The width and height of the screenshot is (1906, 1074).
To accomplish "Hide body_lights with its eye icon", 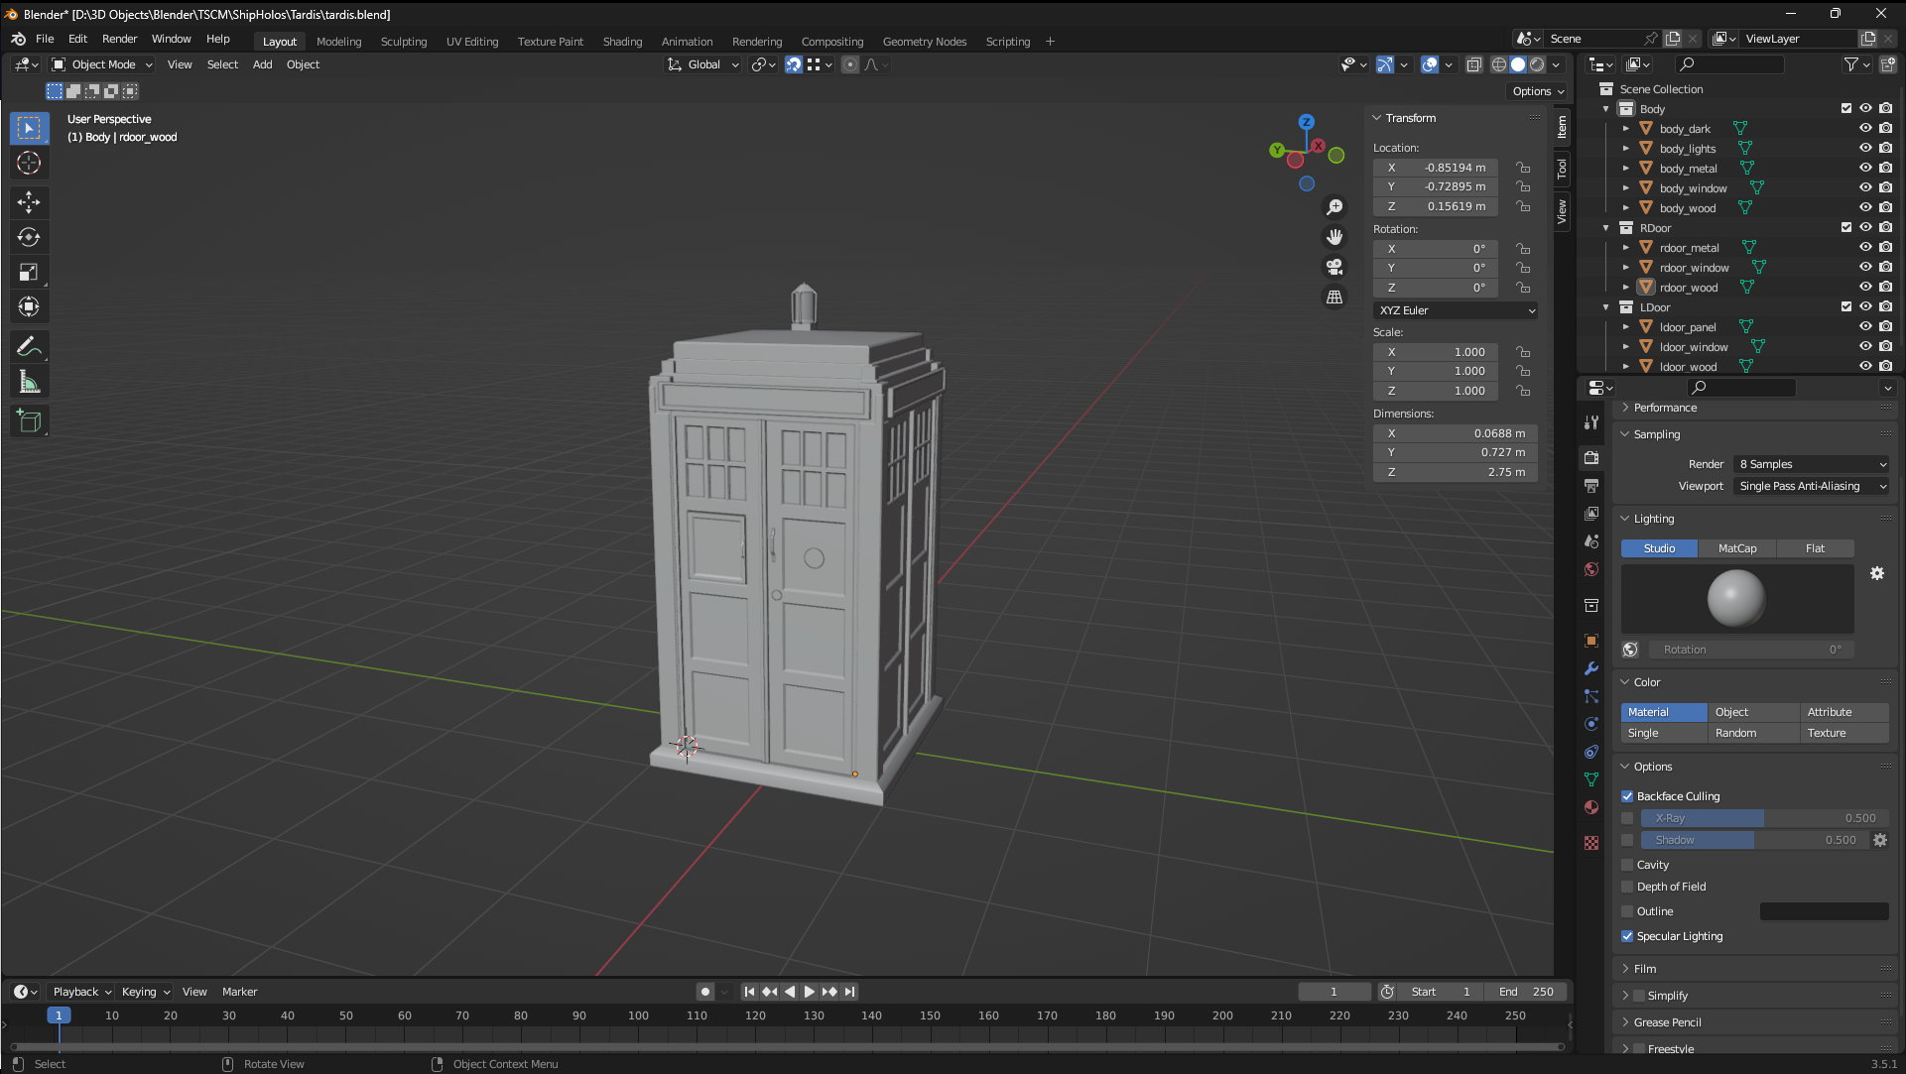I will click(x=1864, y=149).
